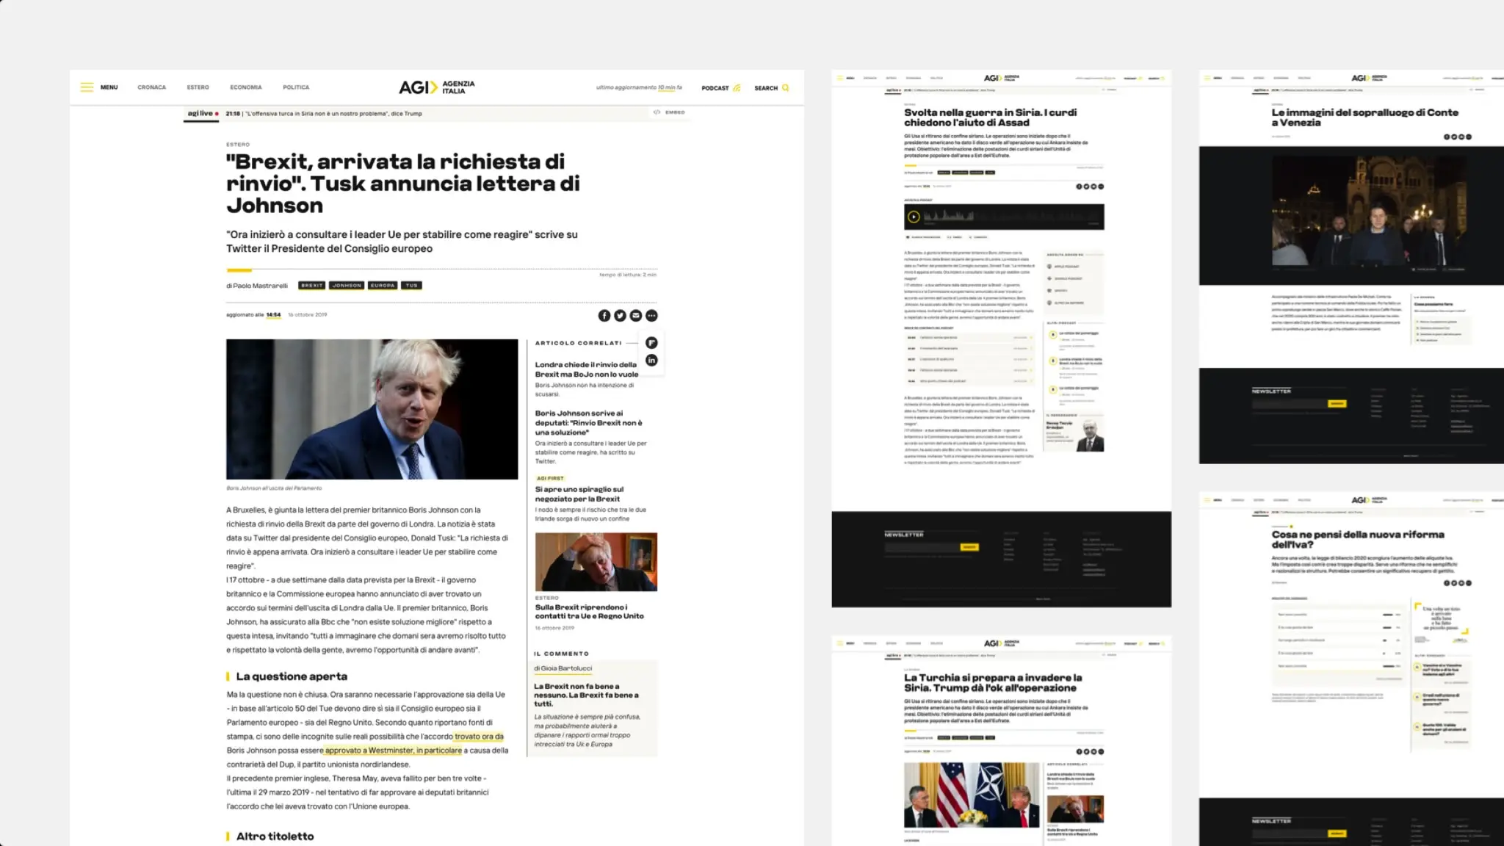Image resolution: width=1504 pixels, height=846 pixels.
Task: Go to the ECONOMIA section
Action: coord(246,87)
